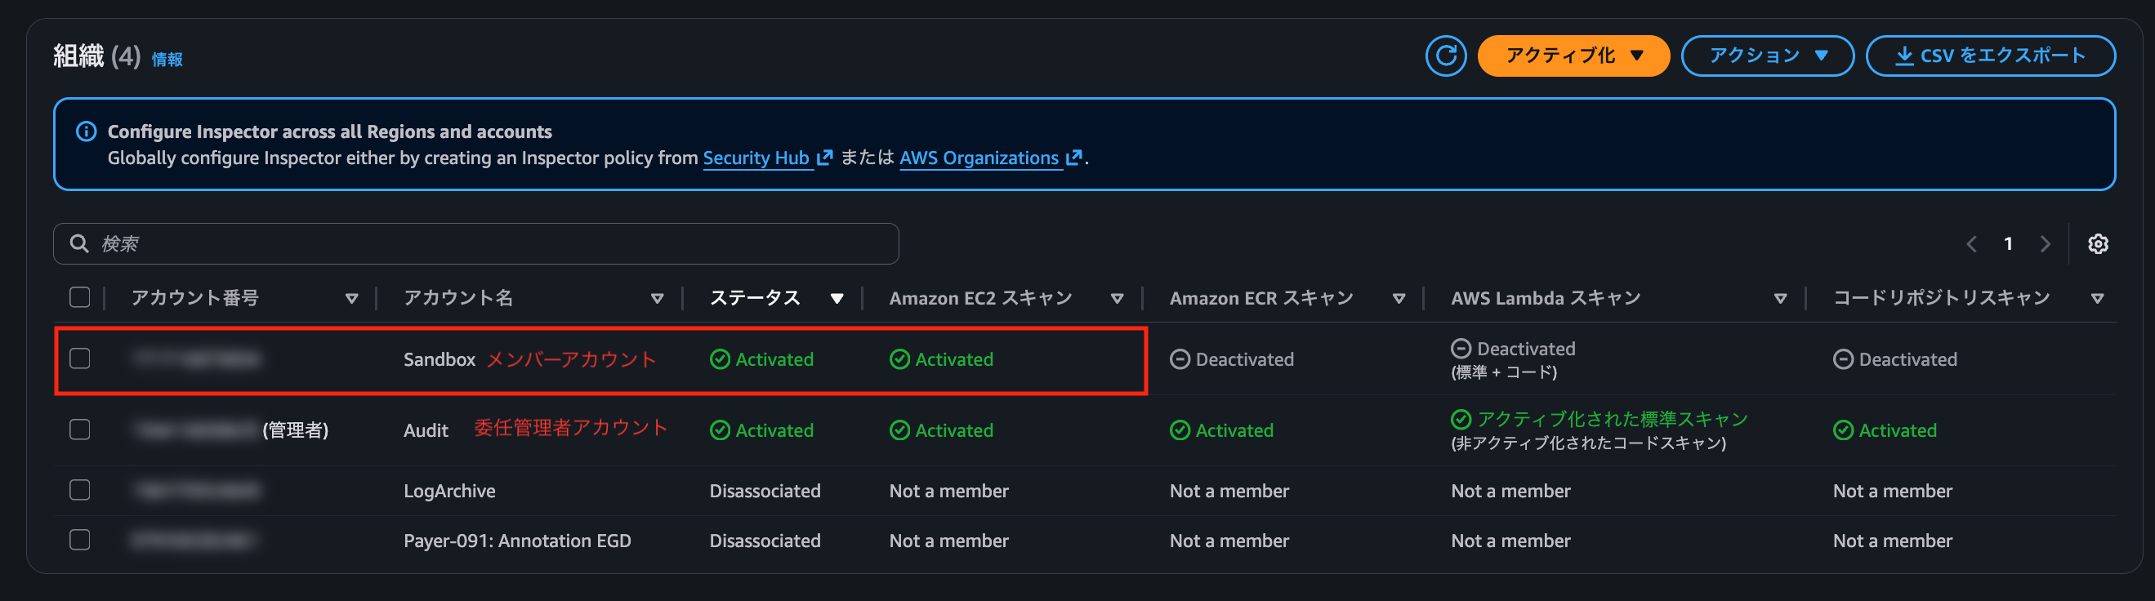
Task: Open the アクション dropdown menu
Action: coord(1768,56)
